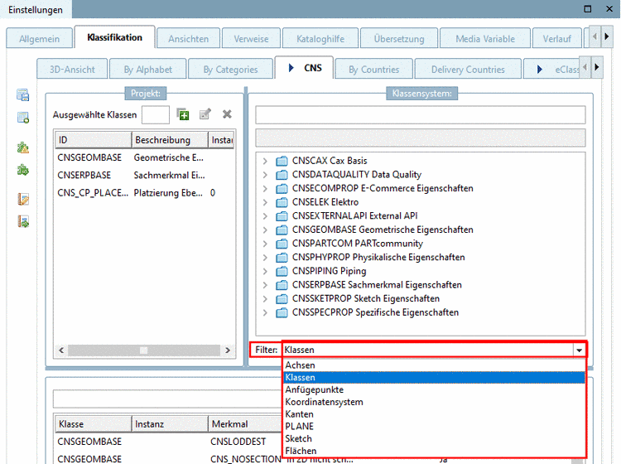Click the add class icon with green plus
Image resolution: width=621 pixels, height=464 pixels.
coord(183,114)
